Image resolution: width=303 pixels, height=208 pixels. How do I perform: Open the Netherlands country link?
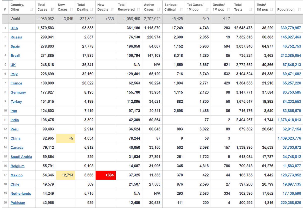pyautogui.click(x=21, y=194)
